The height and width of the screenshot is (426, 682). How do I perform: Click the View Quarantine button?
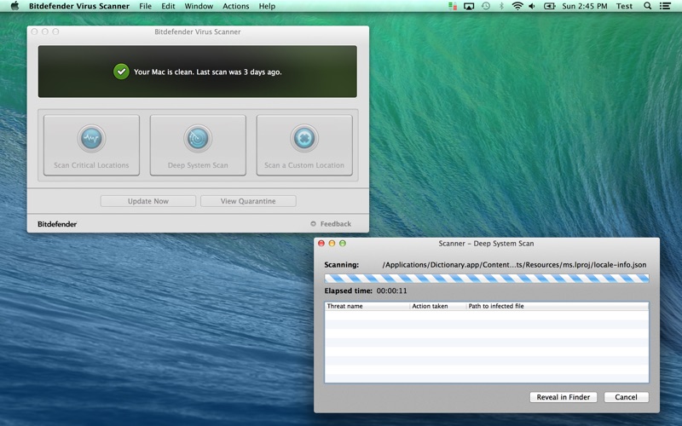tap(248, 201)
